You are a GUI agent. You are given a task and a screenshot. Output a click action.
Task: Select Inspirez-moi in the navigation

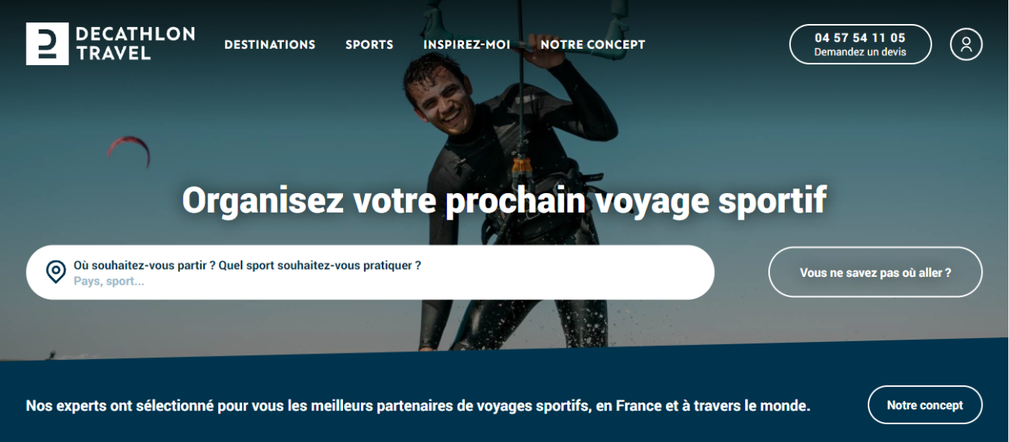466,45
